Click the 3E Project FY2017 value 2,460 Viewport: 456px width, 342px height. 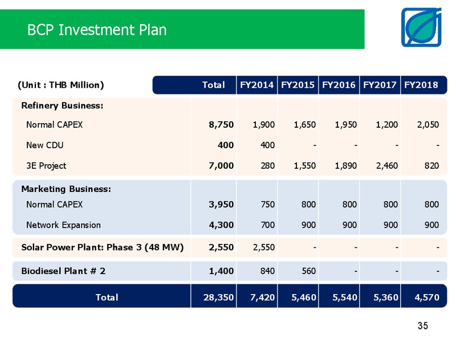[387, 166]
